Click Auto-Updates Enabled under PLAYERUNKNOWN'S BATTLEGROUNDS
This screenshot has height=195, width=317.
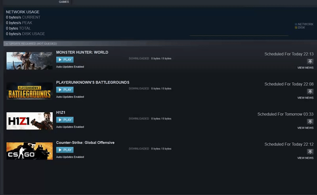[70, 97]
